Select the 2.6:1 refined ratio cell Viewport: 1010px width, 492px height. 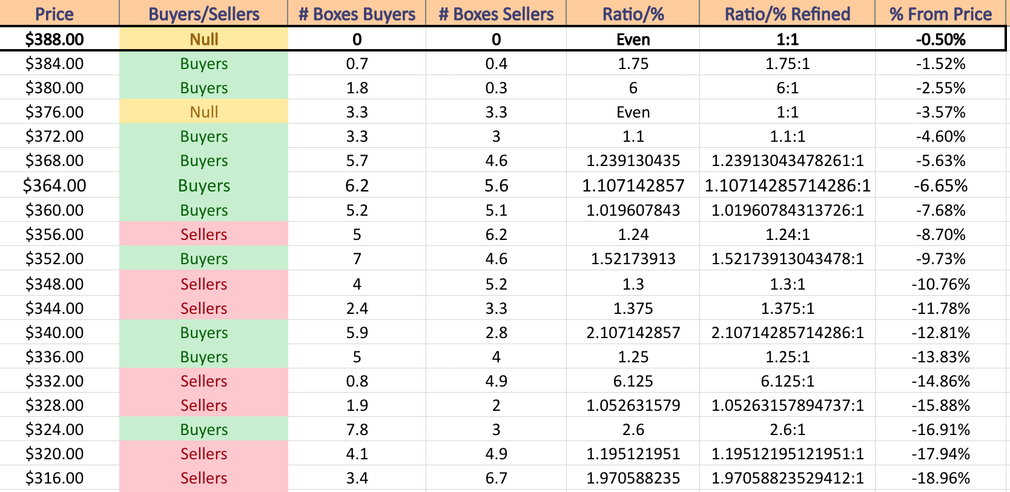click(787, 430)
